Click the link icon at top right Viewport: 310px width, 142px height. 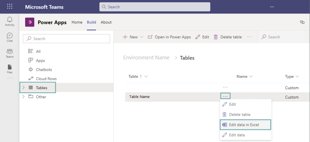302,22
